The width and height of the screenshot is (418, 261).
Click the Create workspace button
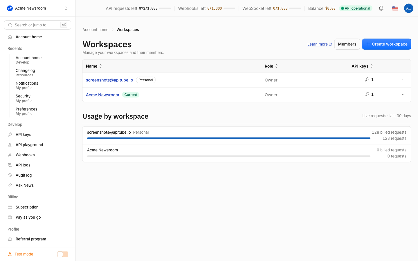[386, 44]
